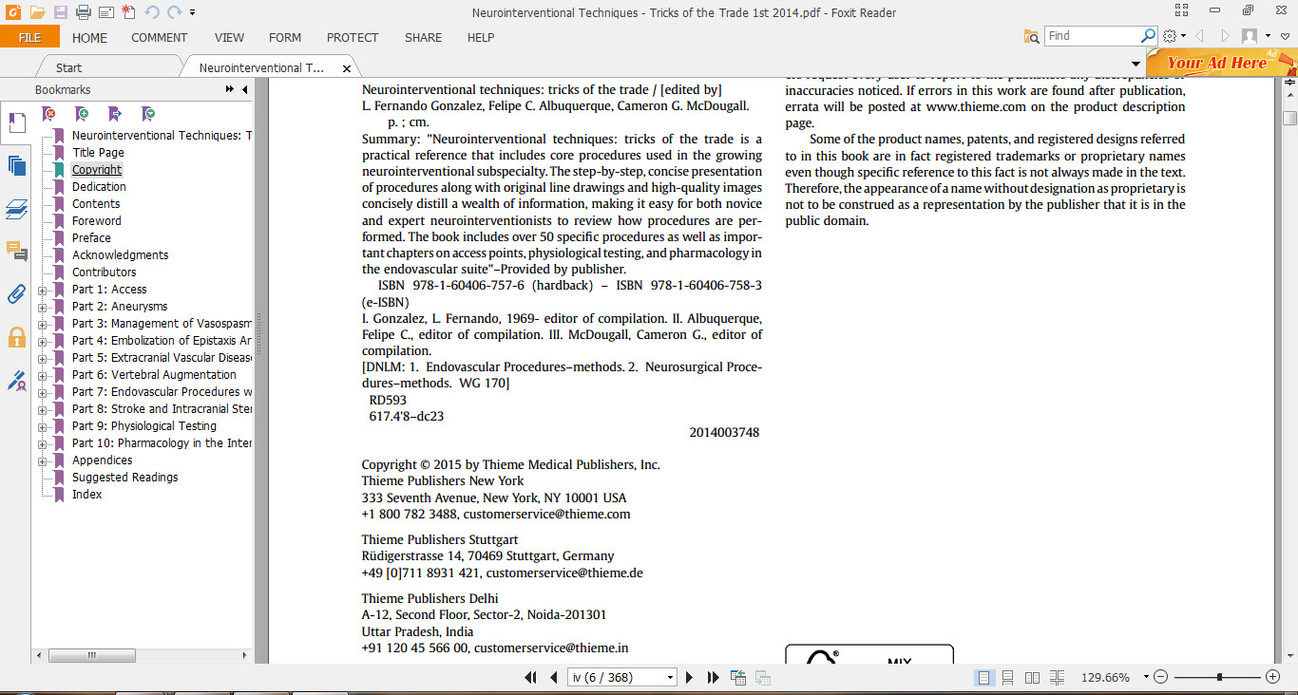Switch to the HOME ribbon tab
The height and width of the screenshot is (695, 1298).
tap(90, 37)
